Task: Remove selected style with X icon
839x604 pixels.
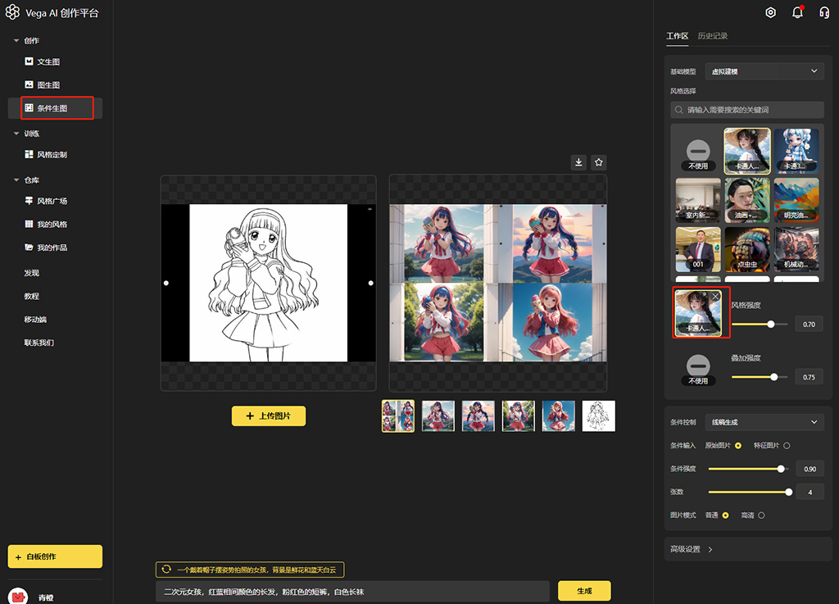Action: click(716, 296)
